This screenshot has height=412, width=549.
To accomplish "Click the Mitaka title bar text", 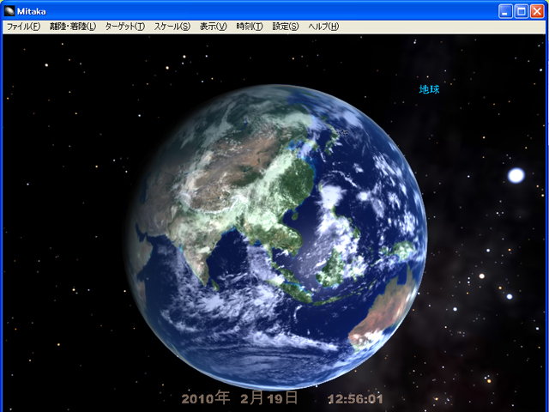I will 34,10.
